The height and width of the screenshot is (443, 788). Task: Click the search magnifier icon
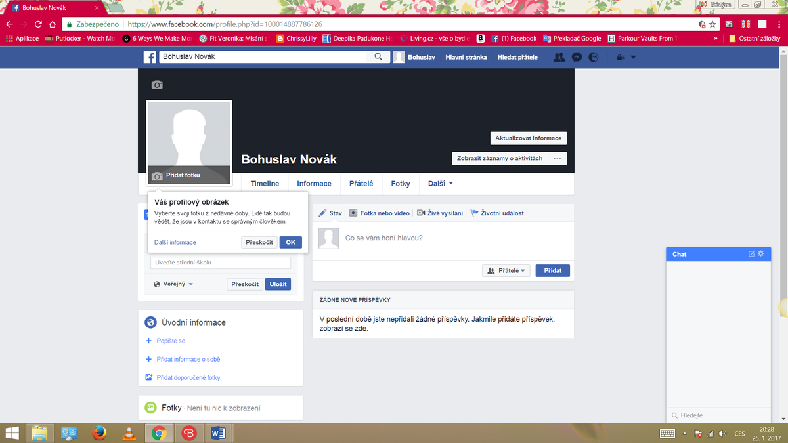tap(378, 57)
